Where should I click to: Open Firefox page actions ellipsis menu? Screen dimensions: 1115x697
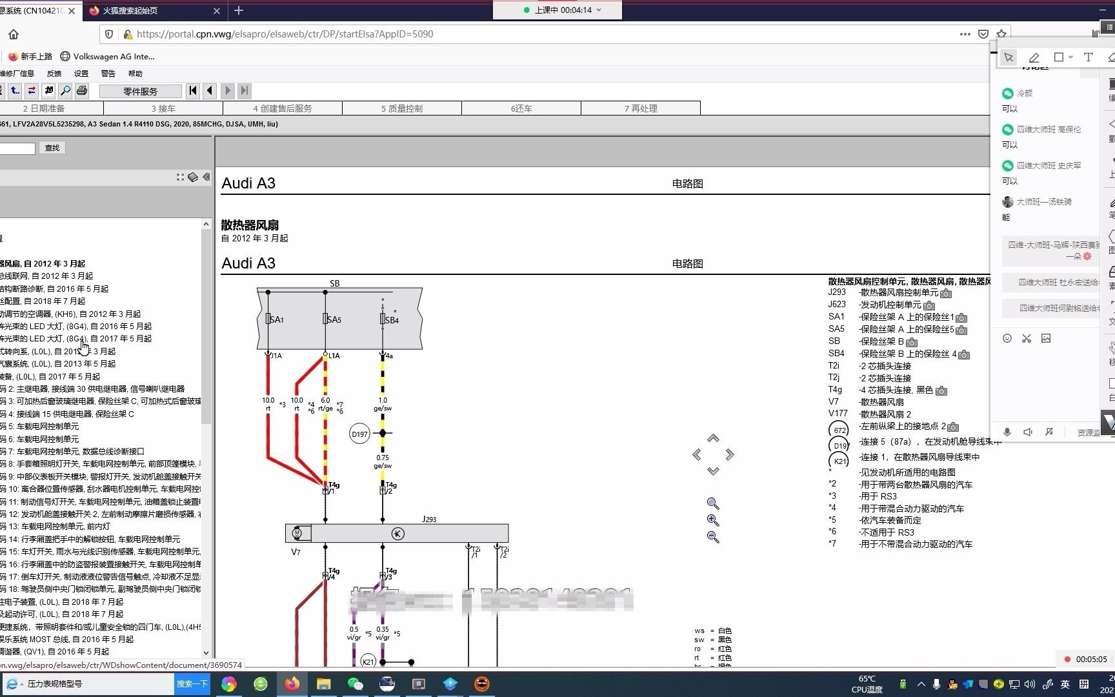pos(965,34)
